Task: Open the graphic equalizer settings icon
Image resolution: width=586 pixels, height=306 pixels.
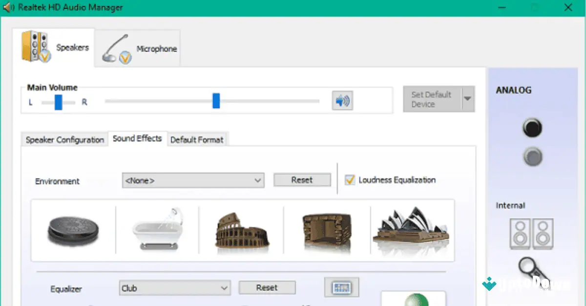Action: pos(341,287)
